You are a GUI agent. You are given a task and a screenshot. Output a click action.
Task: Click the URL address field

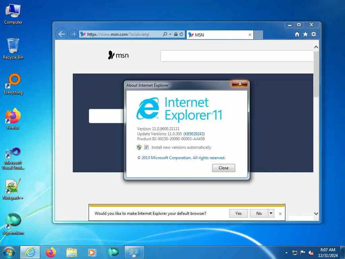[x=123, y=34]
